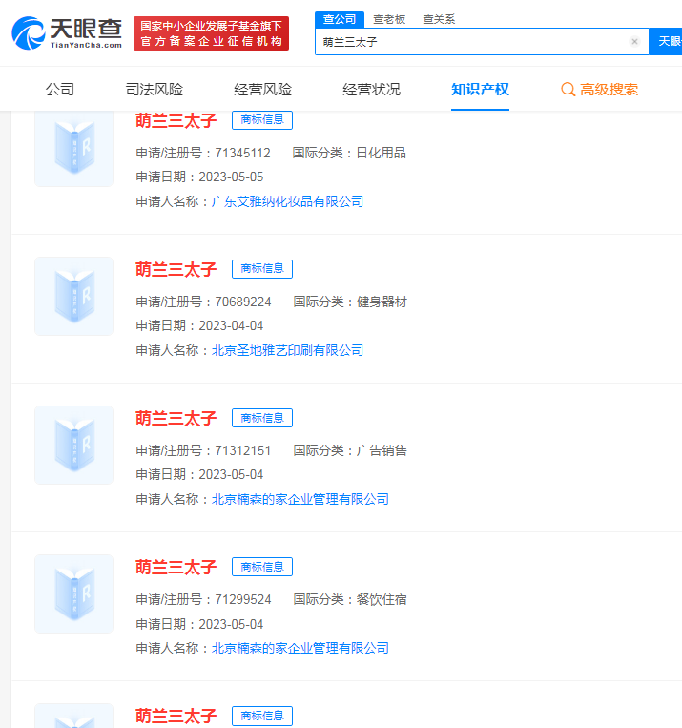
Task: Open trademark thumbnail for registration 71299524
Action: (73, 593)
